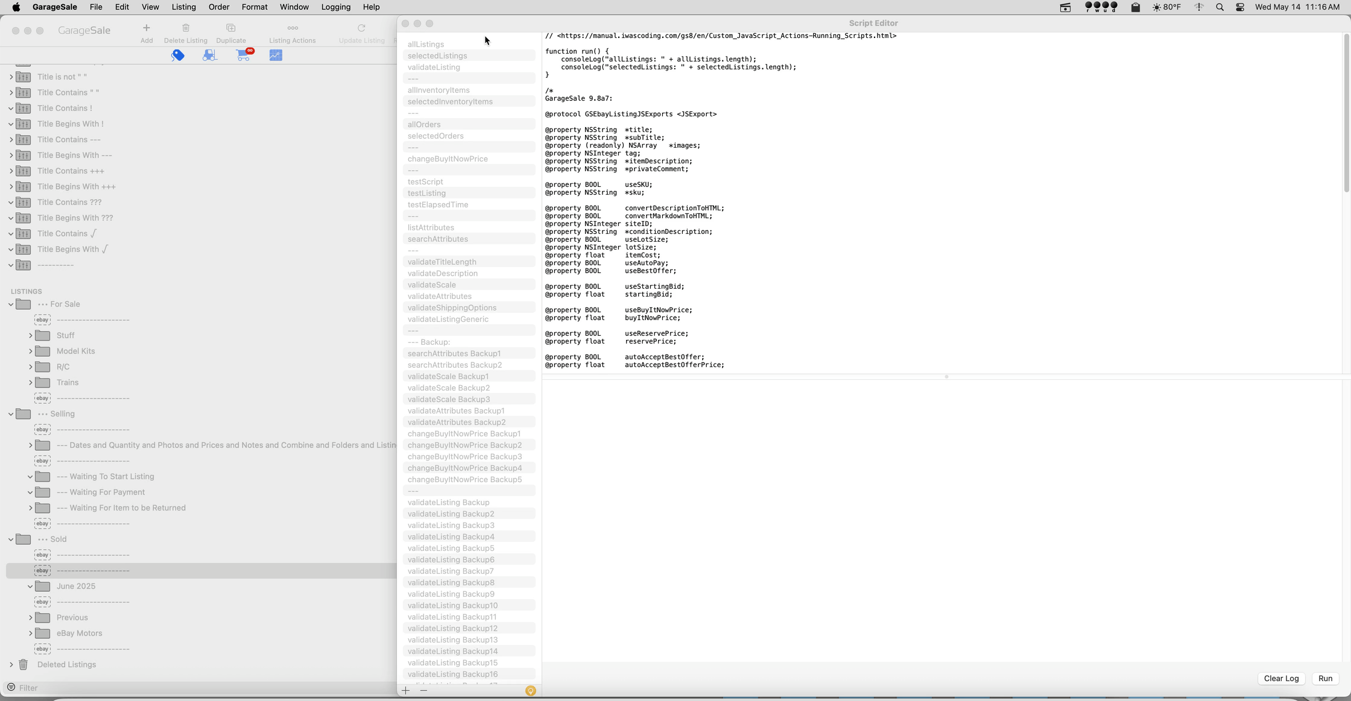Open the Apple menu
Image resolution: width=1351 pixels, height=701 pixels.
(16, 7)
